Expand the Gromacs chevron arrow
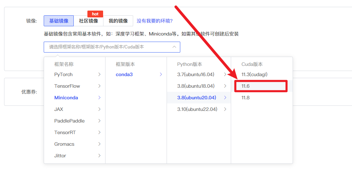Screen dimensions: 352x173 click(x=99, y=144)
